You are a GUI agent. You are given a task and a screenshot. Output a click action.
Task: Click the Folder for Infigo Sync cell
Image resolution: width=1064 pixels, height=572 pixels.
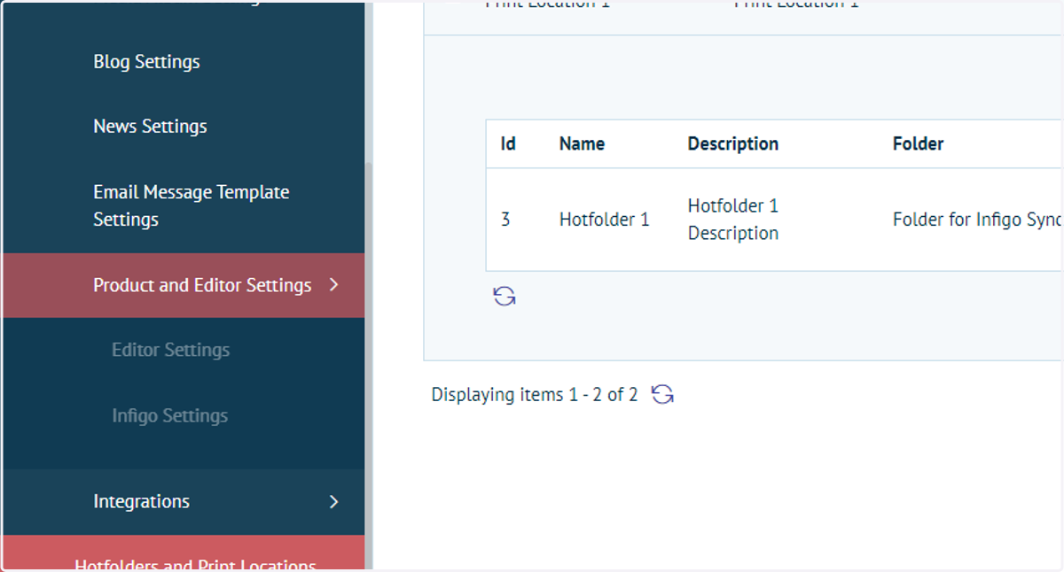977,220
